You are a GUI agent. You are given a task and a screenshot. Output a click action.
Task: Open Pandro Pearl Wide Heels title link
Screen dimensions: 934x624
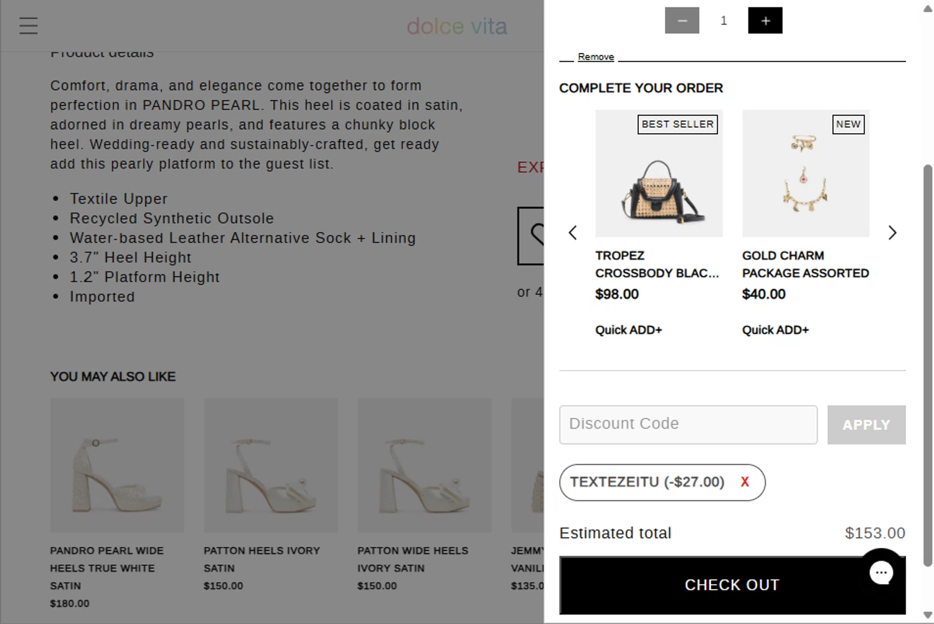[106, 568]
